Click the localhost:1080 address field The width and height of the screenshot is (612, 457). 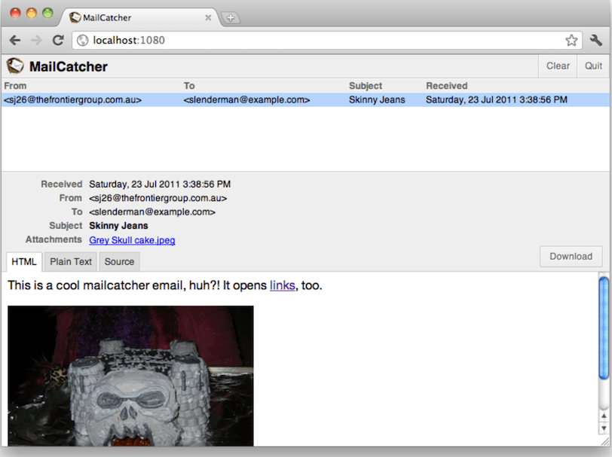[x=327, y=40]
